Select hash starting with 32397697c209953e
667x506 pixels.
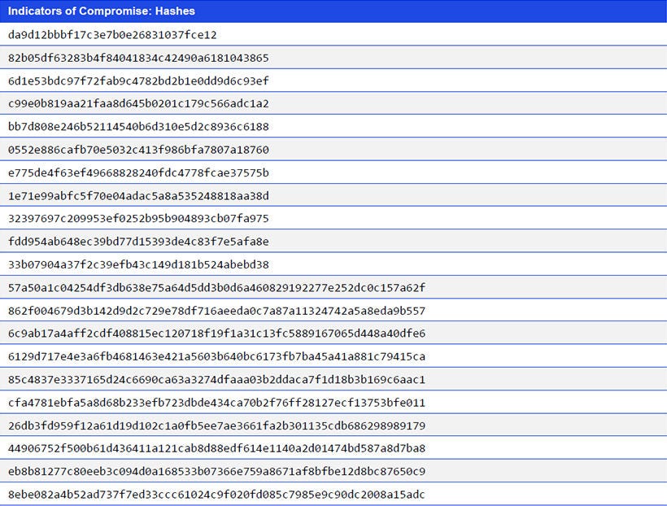[x=138, y=219]
